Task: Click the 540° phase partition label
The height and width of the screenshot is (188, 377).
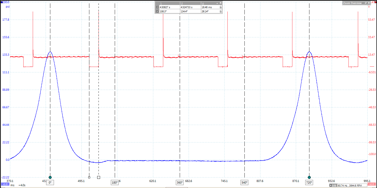Action: point(244,183)
